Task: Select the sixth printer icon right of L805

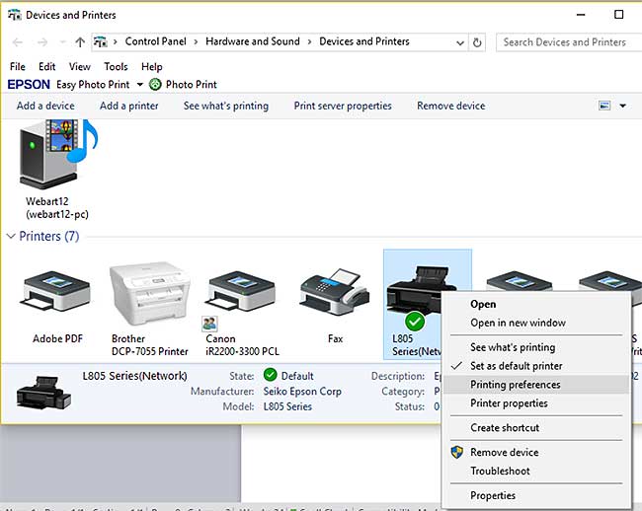Action: click(520, 282)
